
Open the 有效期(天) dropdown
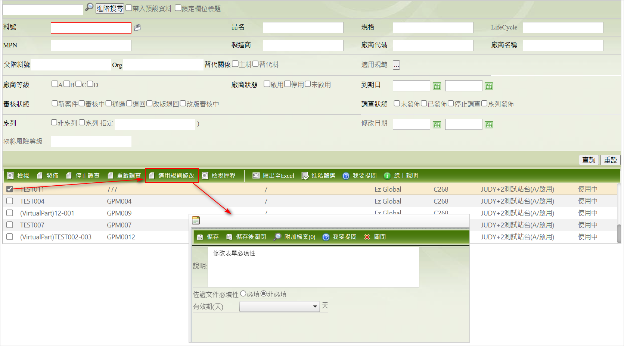pos(280,306)
